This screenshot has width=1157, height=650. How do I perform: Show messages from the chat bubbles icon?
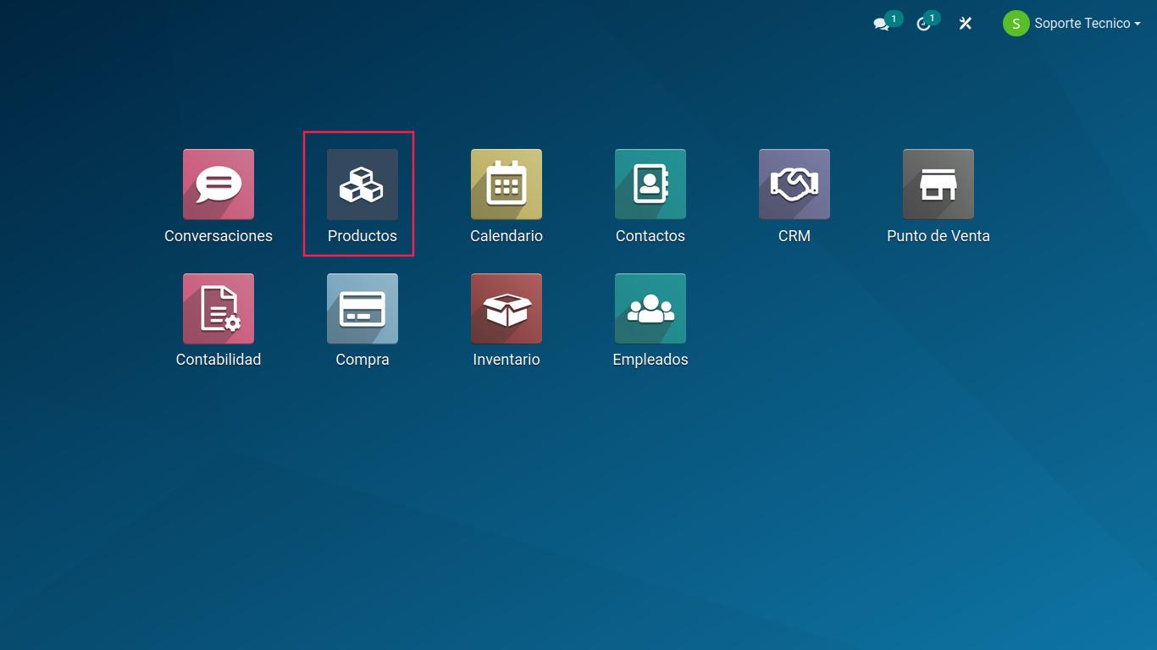[882, 24]
